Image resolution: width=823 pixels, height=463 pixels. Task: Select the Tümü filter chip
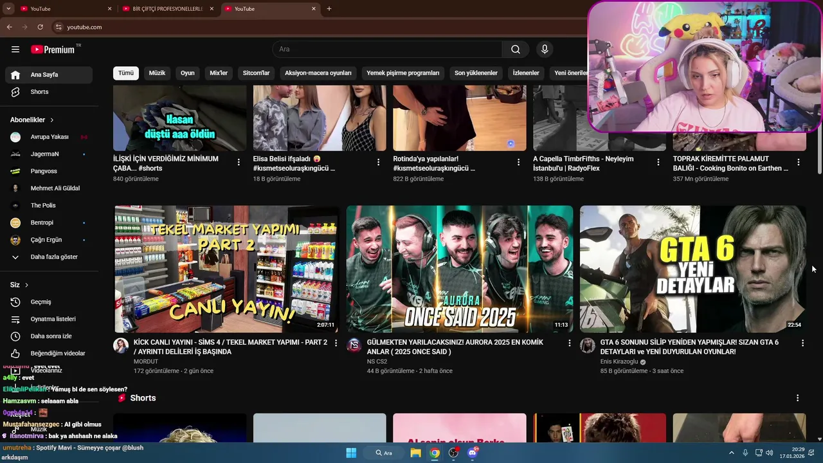click(x=126, y=73)
